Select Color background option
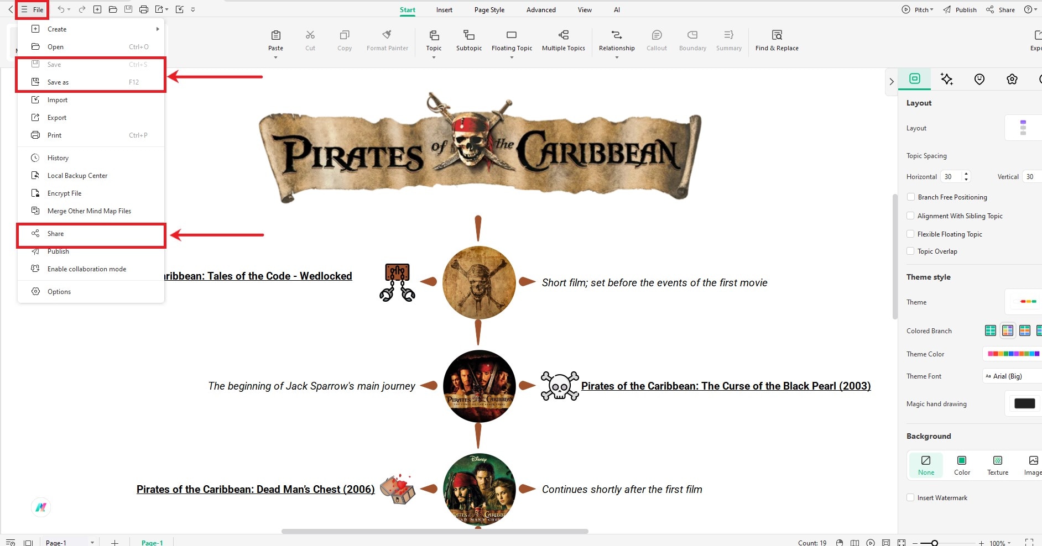Image resolution: width=1042 pixels, height=546 pixels. coord(962,465)
